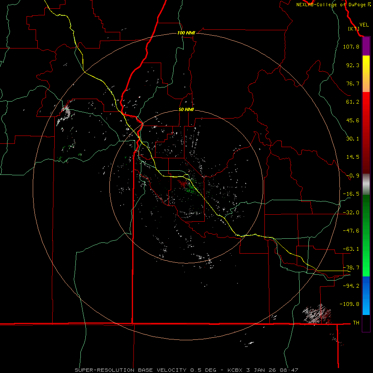Viewport: 373px width, 373px height.
Task: Click the Super-Resolution Base Velocity caption
Action: 186,370
